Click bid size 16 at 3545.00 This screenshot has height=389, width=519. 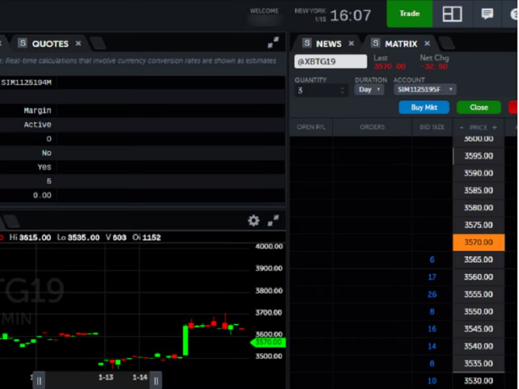point(432,329)
